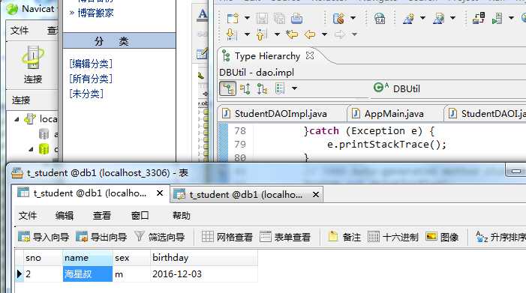The image size is (526, 293).
Task: Click the Navicat 连接 connection icon
Action: click(x=33, y=64)
